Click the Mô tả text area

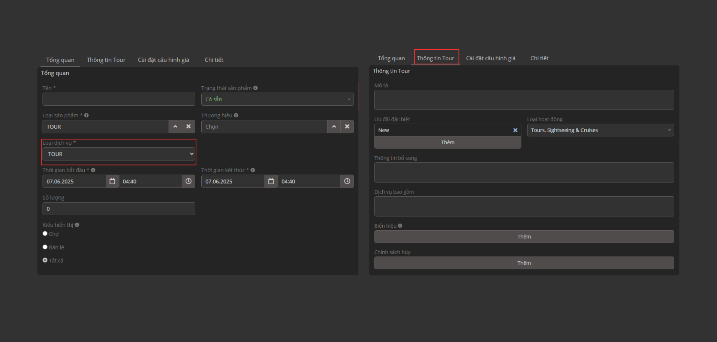click(x=524, y=100)
